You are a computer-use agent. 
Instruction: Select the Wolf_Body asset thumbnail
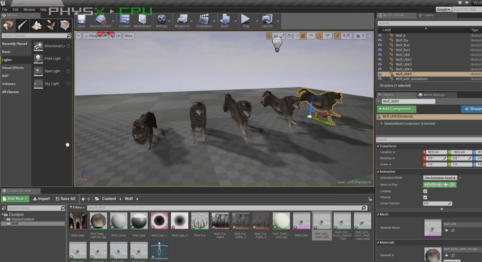[78, 221]
